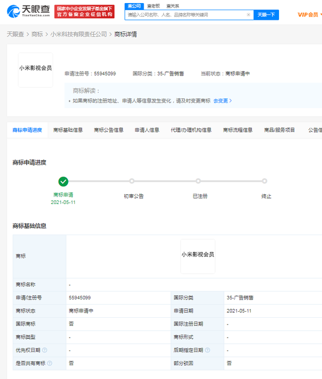Open help icon beside 后期指定日期

click(208, 350)
